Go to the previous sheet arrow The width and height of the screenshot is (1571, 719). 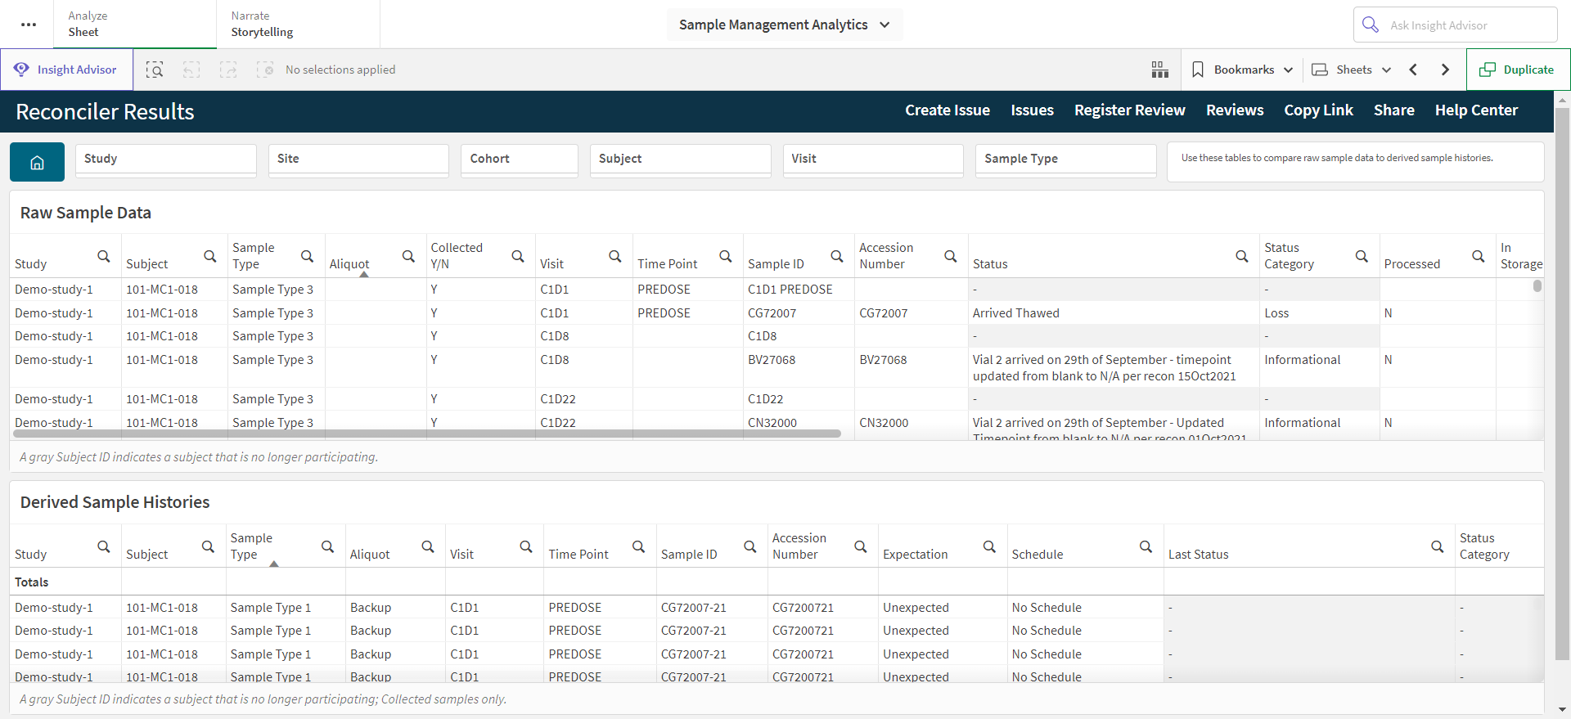click(x=1413, y=70)
